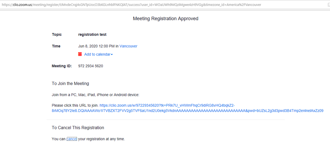Open the Add to calendar menu

pos(97,54)
